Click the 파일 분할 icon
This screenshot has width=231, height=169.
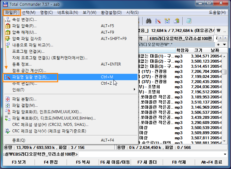pos(8,99)
